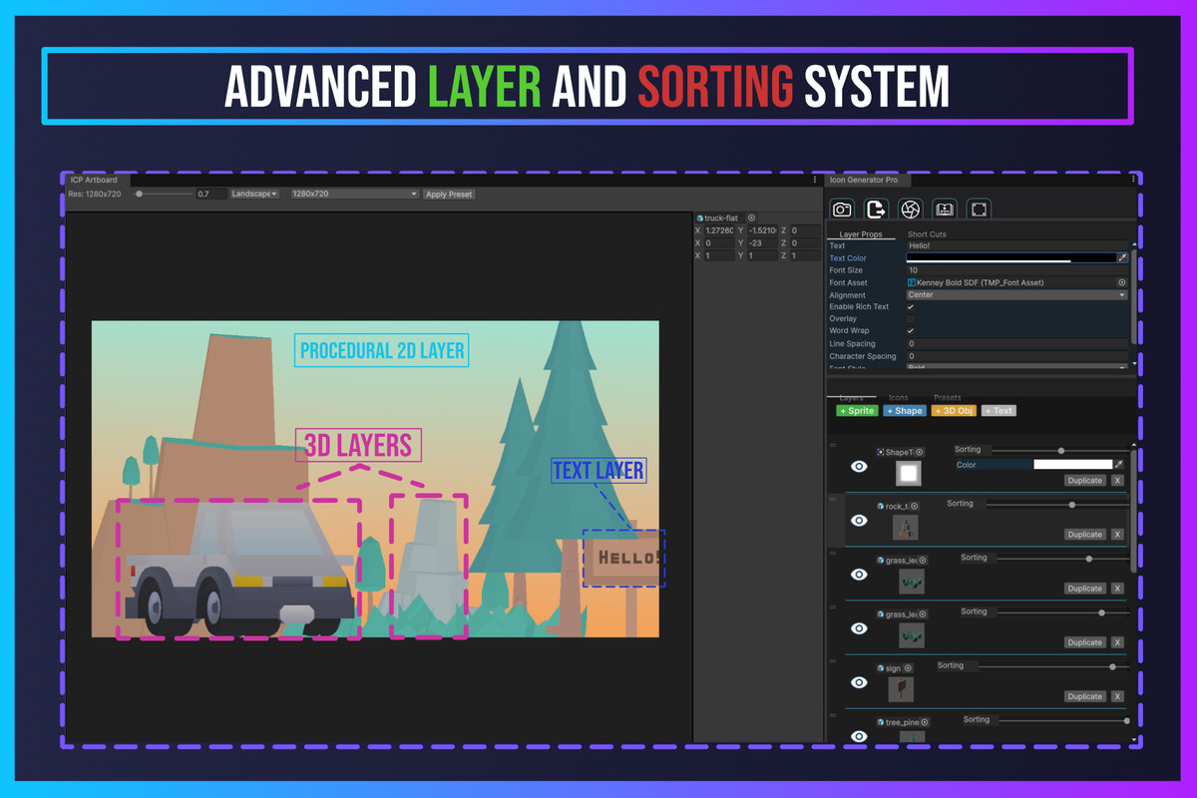Enable the Overlay checkbox

point(911,318)
